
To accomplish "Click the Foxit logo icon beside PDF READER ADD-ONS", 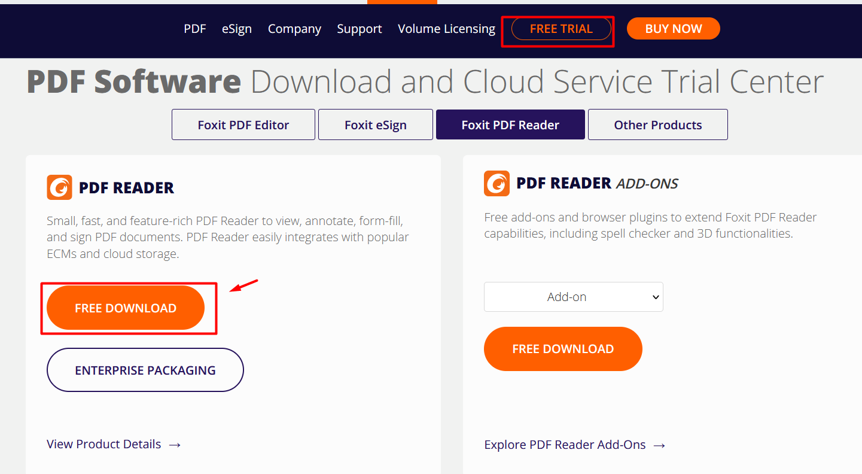I will [497, 183].
